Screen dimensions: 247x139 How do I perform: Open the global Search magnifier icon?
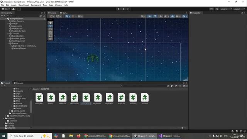tap(217, 9)
